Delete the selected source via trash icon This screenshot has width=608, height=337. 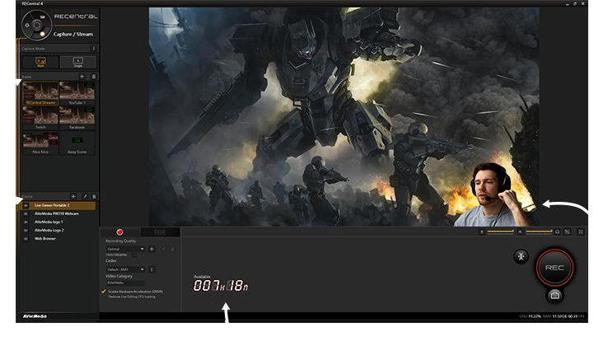click(94, 197)
